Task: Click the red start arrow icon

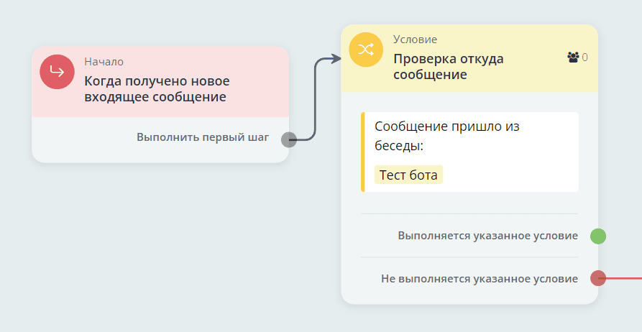Action: tap(58, 72)
